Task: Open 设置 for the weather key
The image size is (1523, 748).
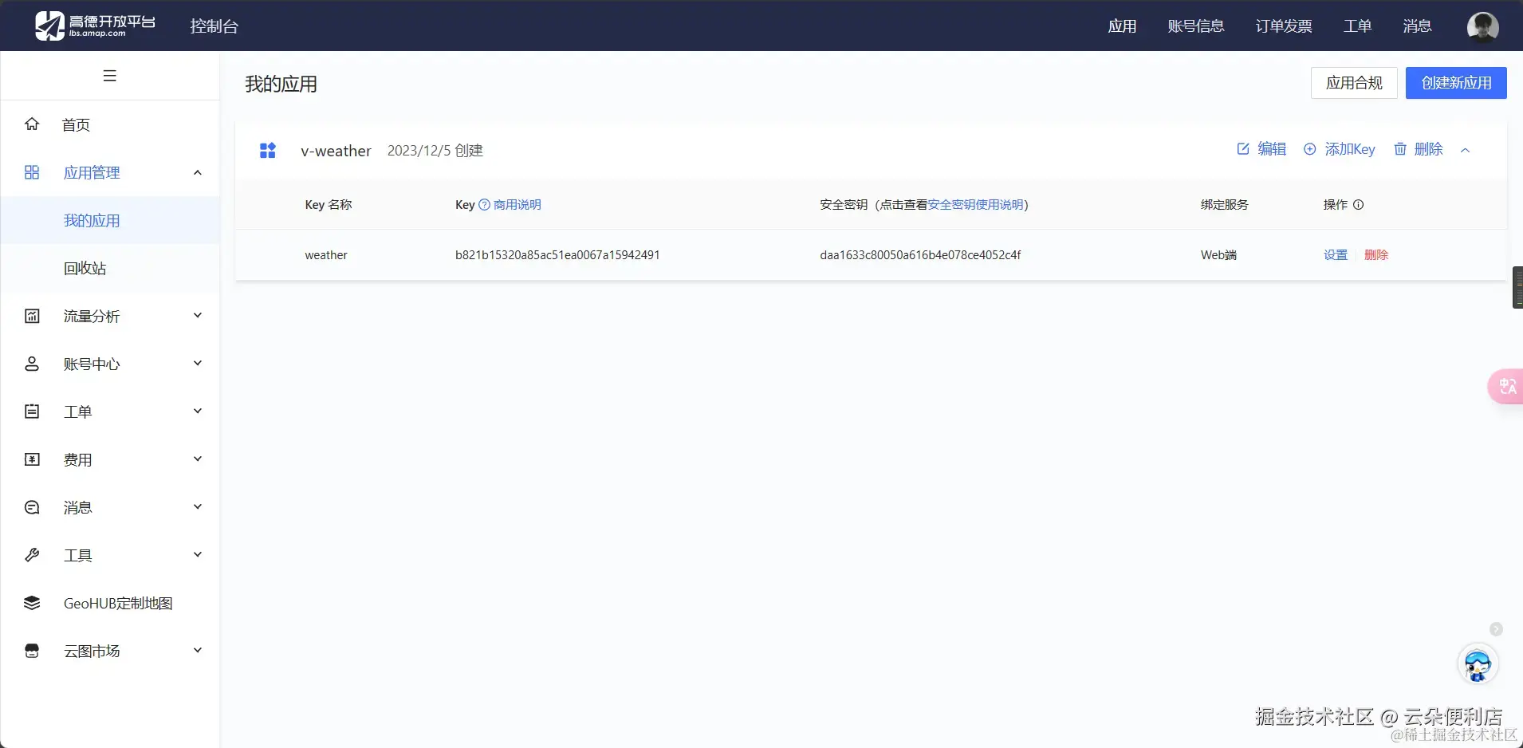Action: click(1336, 255)
